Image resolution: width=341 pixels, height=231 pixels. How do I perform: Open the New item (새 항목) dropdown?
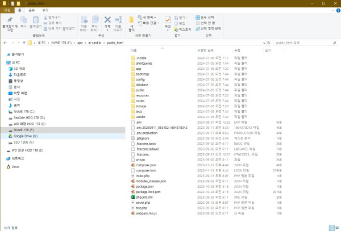coord(147,18)
